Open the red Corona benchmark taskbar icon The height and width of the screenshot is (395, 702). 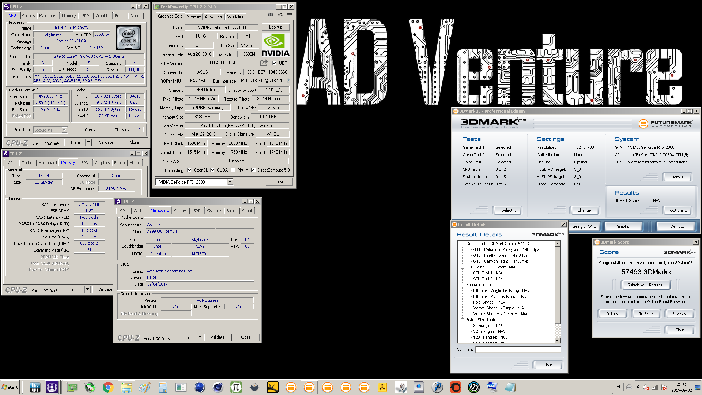click(456, 387)
